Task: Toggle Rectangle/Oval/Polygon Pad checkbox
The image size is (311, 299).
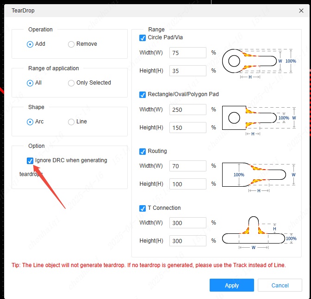Action: (x=143, y=94)
